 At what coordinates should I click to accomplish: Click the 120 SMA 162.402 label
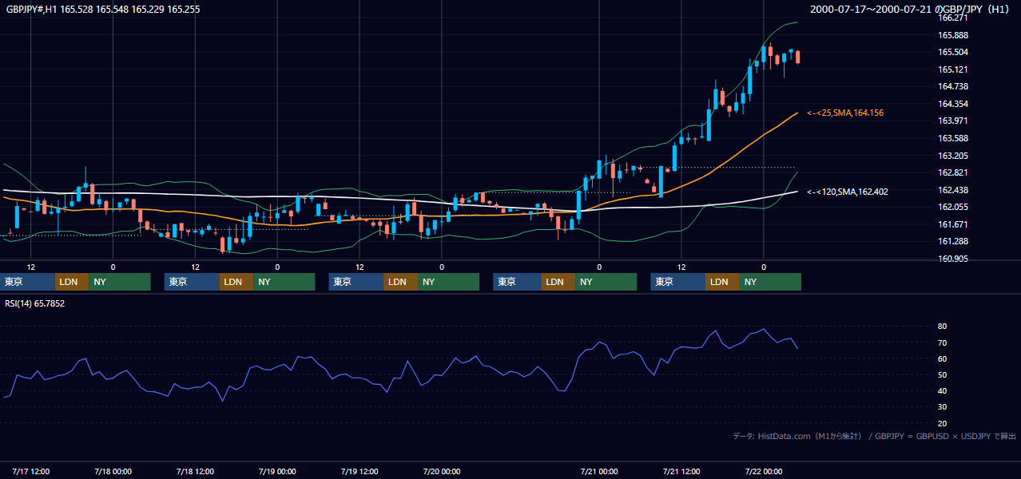[x=848, y=192]
